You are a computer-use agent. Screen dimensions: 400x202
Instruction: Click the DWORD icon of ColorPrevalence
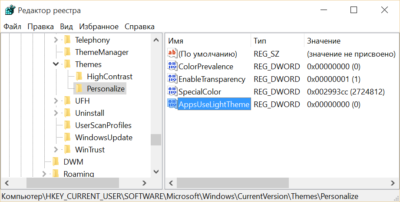point(172,66)
